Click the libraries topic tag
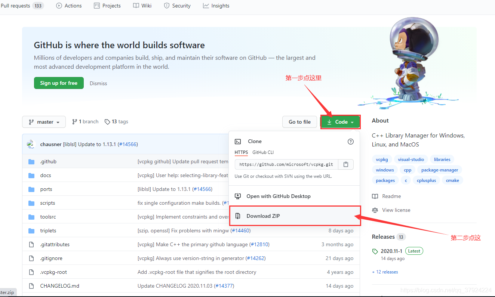Image resolution: width=495 pixels, height=297 pixels. pos(442,160)
